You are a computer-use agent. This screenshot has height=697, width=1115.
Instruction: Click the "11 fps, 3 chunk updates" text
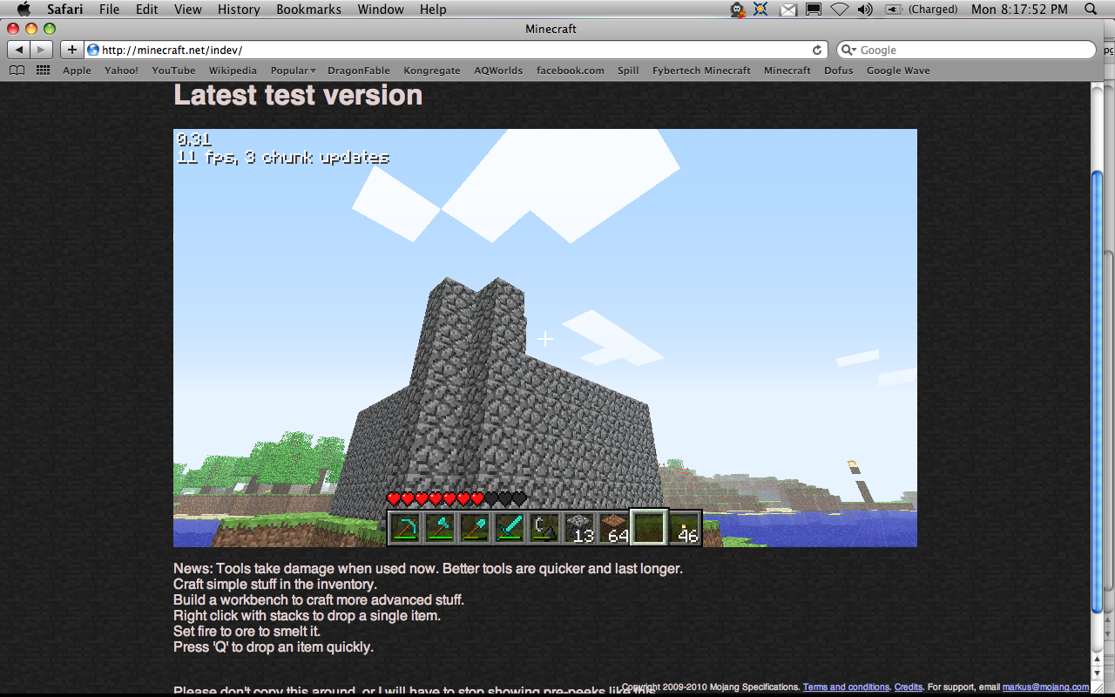tap(283, 158)
